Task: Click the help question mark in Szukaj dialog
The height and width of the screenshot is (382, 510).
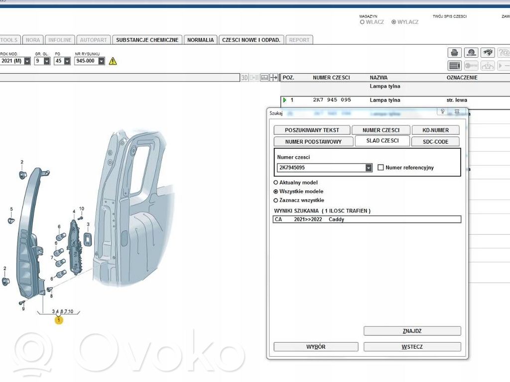Action: tap(442, 111)
